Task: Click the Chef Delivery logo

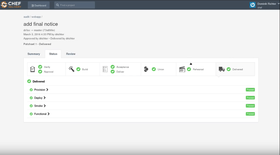Action: pyautogui.click(x=11, y=5)
